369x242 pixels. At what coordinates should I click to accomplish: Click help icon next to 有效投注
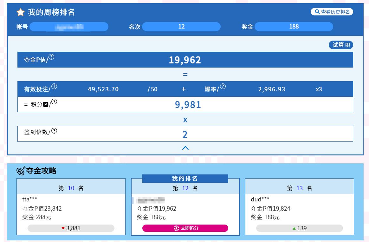[54, 87]
